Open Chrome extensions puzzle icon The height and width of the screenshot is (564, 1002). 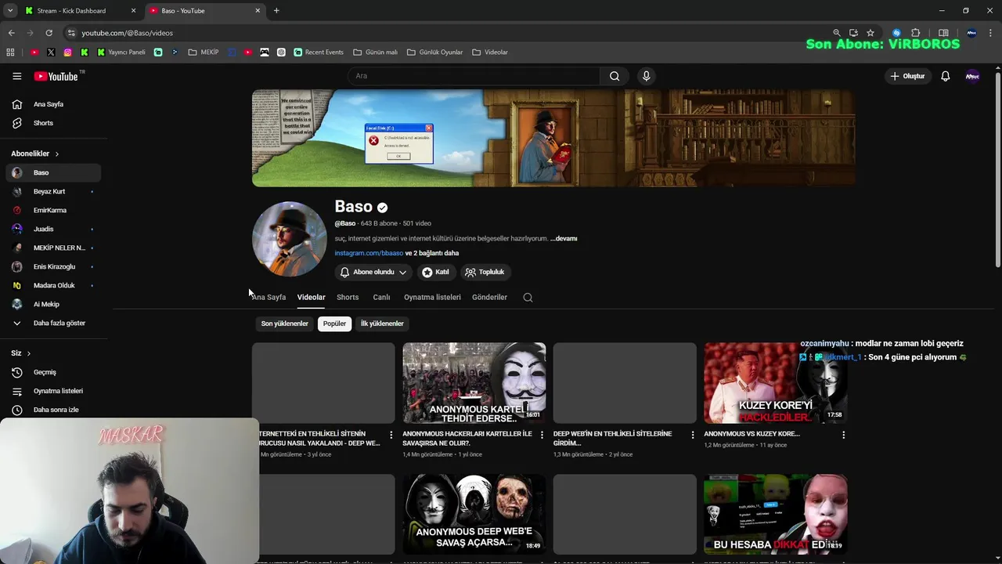coord(915,33)
